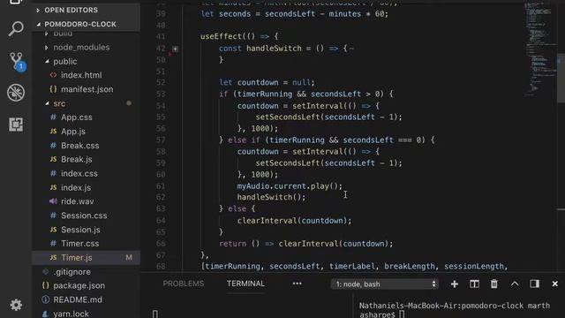The height and width of the screenshot is (318, 565).
Task: Open index.css file
Action: click(x=79, y=173)
